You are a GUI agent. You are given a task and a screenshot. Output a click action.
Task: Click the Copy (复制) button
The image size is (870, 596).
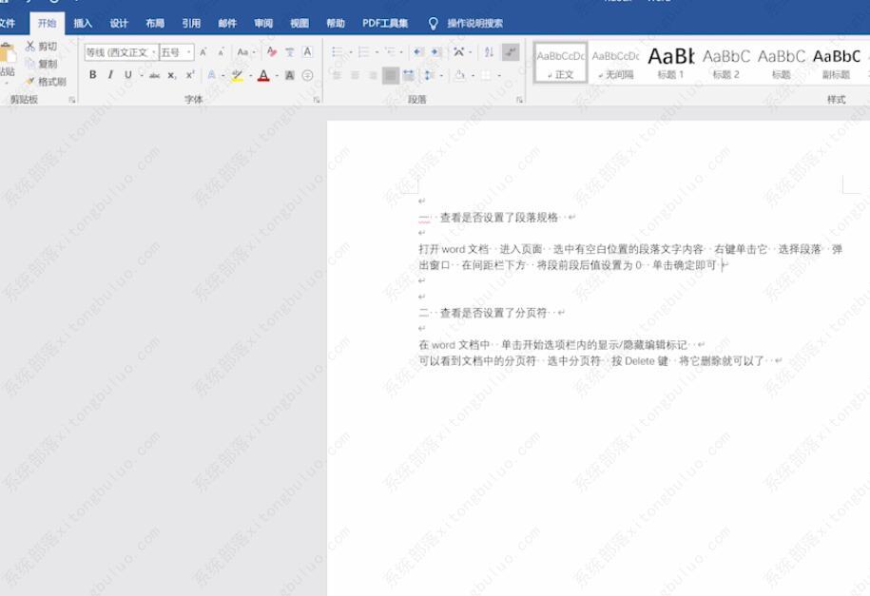pos(41,64)
